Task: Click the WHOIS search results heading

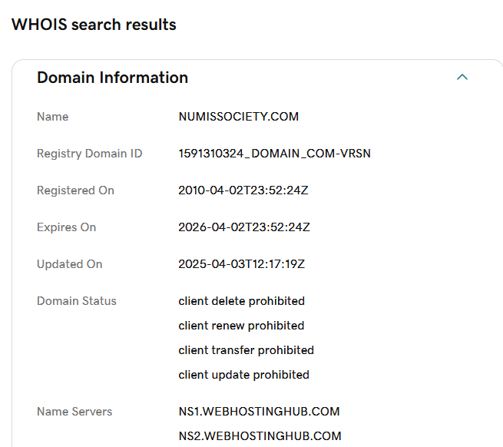Action: [94, 25]
